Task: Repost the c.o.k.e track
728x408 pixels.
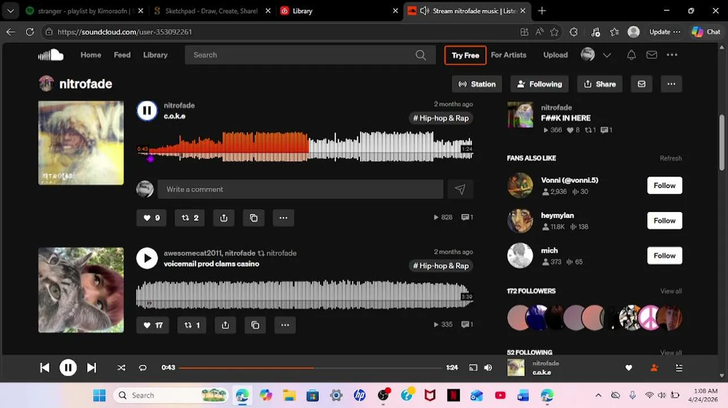Action: 190,218
